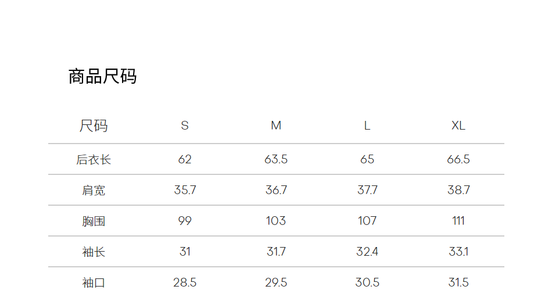The image size is (552, 297).
Task: Click the S size column header
Action: coord(185,126)
